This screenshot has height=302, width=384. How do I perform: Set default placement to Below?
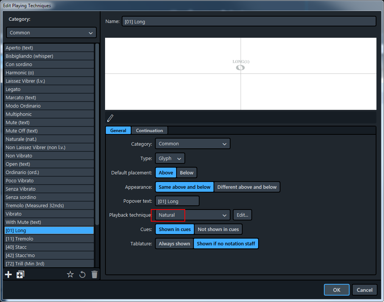coord(187,173)
